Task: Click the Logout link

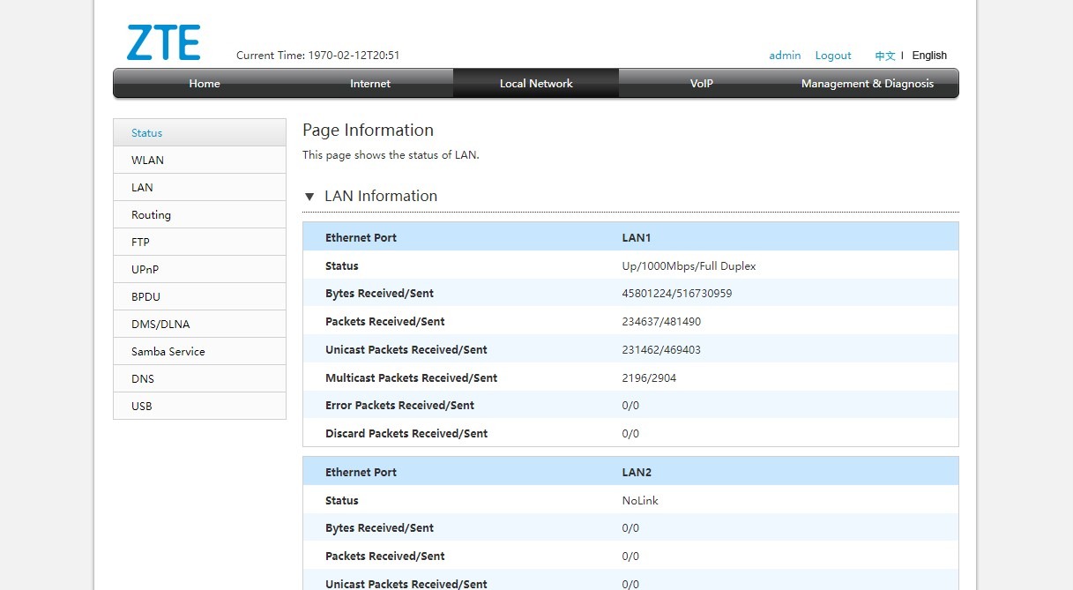Action: pos(832,55)
